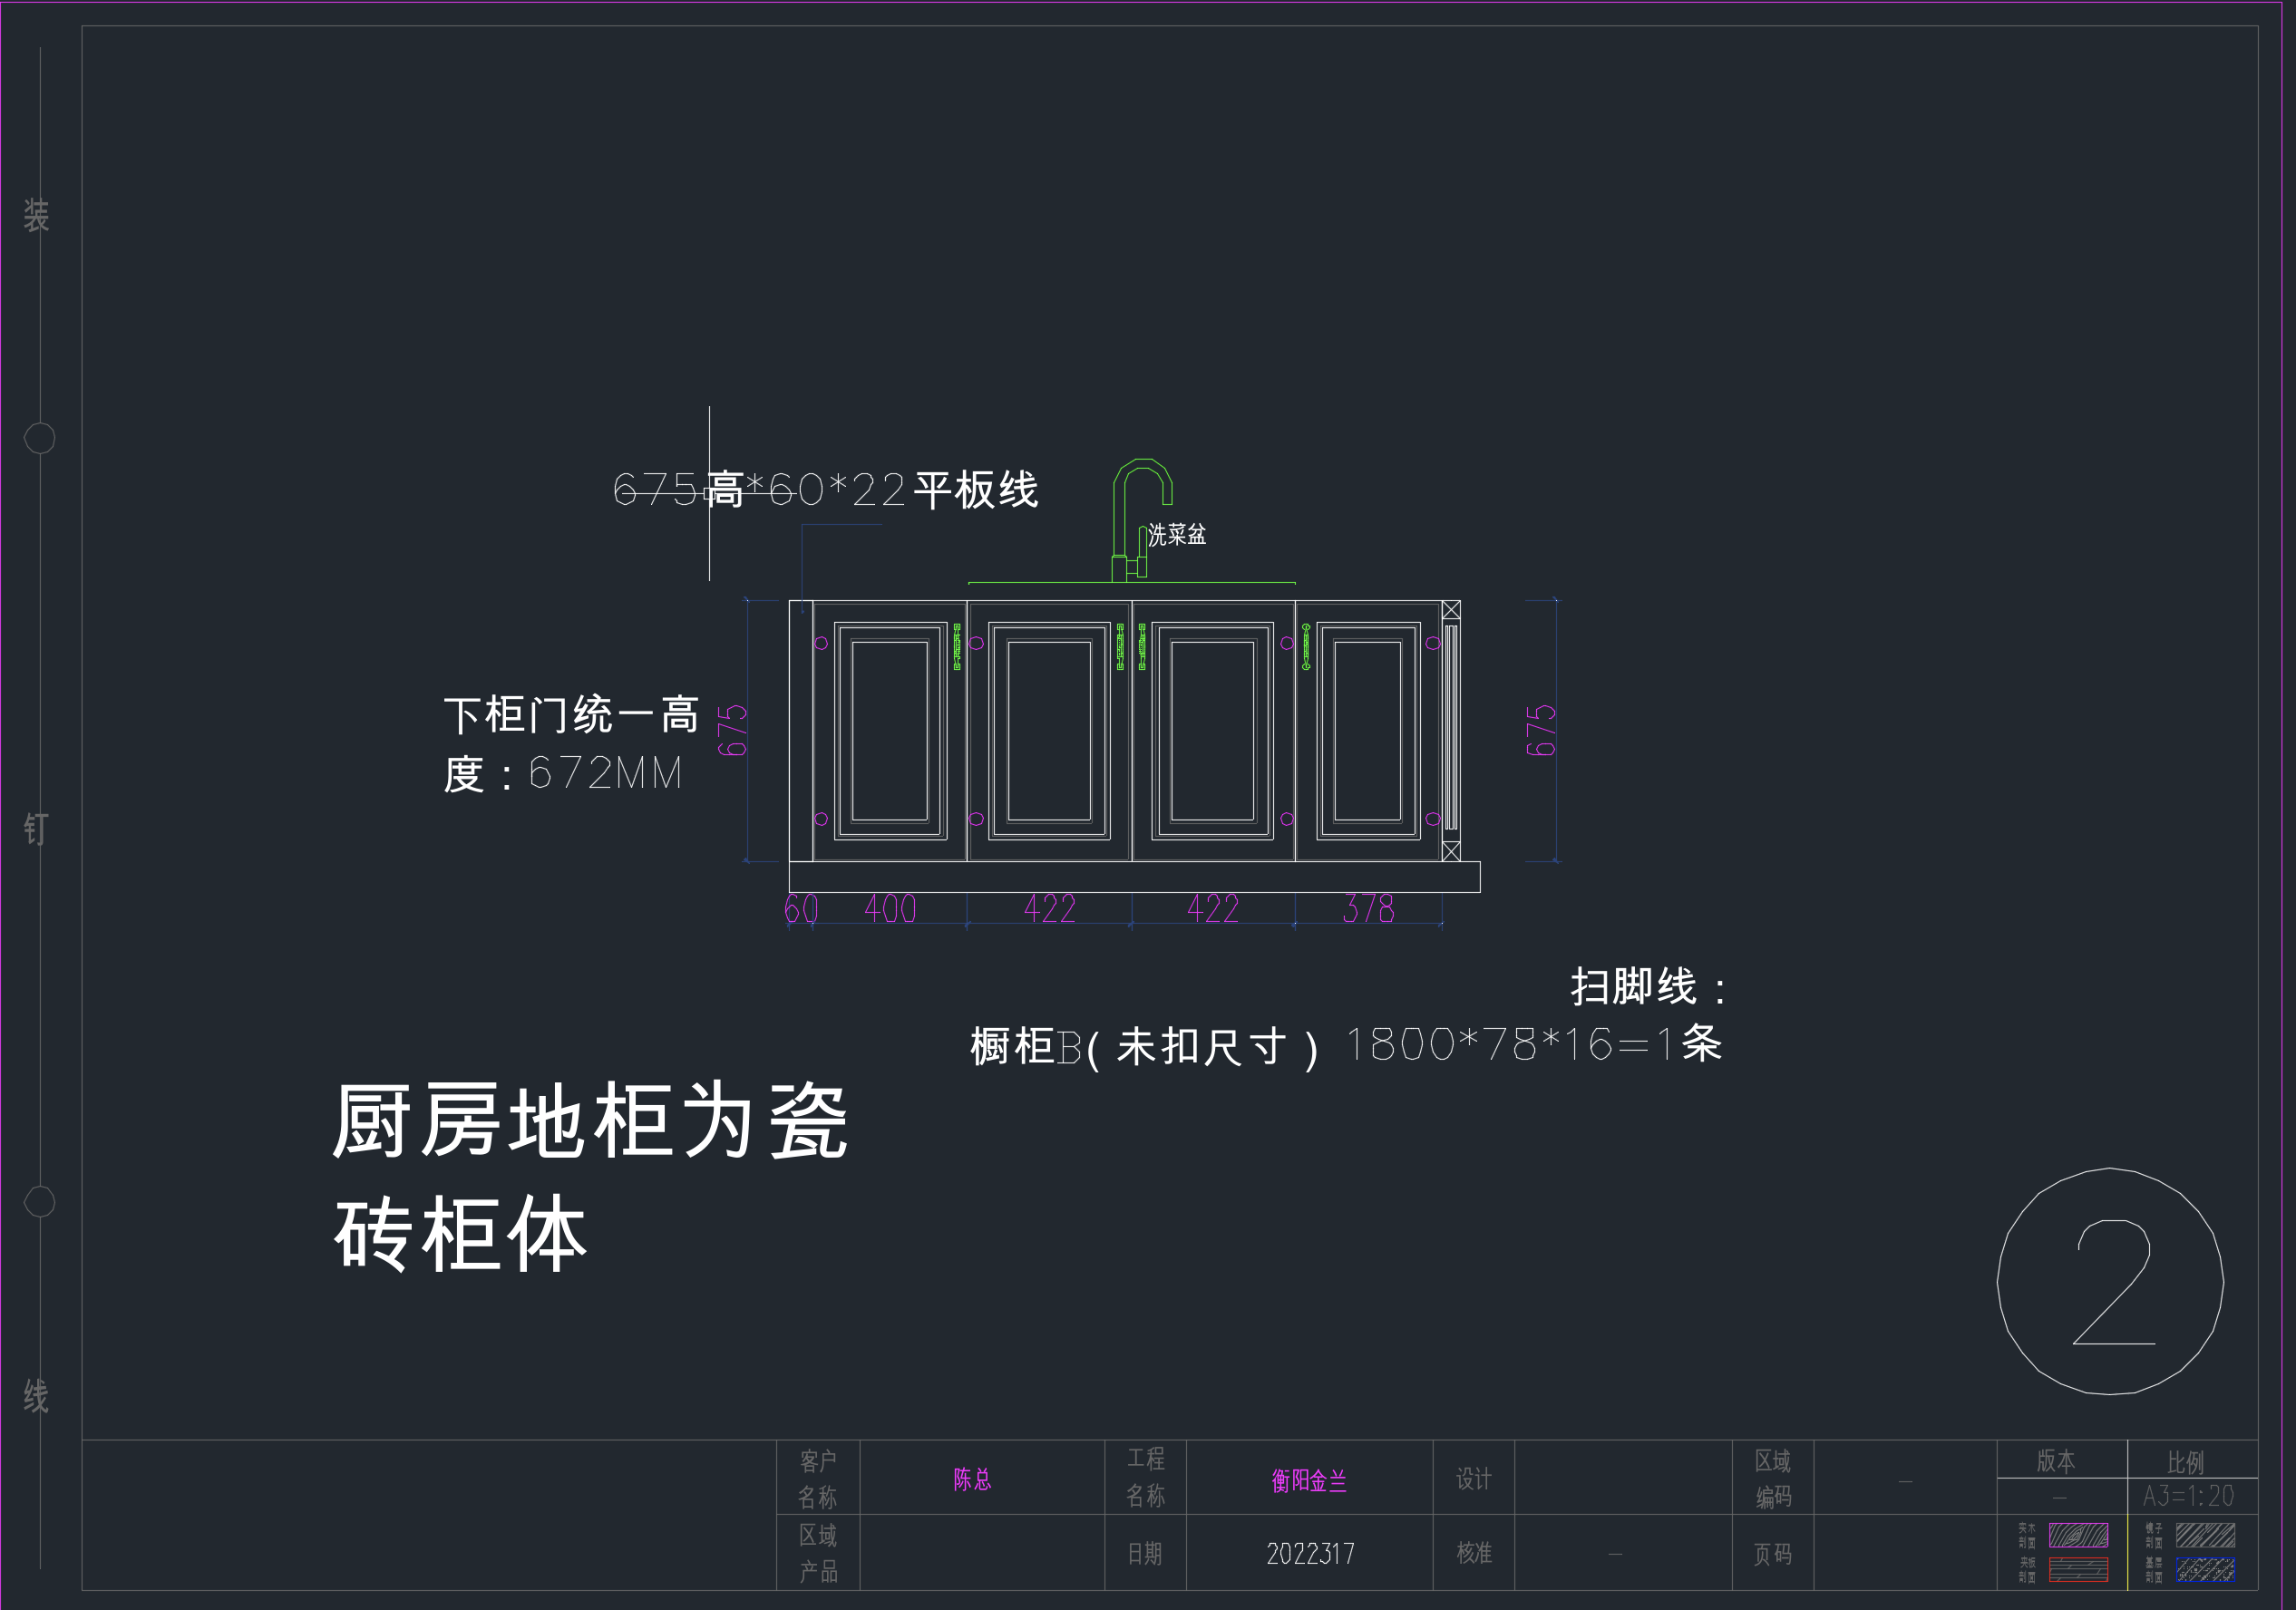
Task: Select the green faucet symbol
Action: pos(1141,520)
